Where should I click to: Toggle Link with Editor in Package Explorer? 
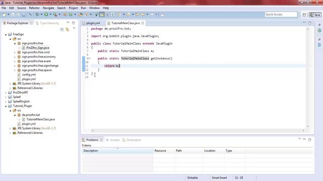point(67,30)
